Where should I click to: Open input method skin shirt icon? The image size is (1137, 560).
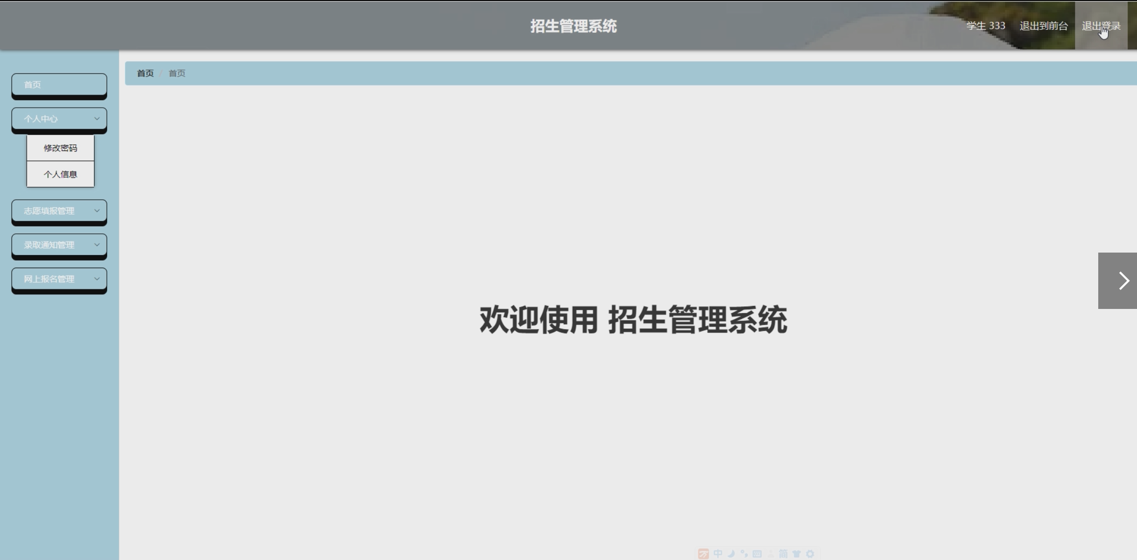click(x=796, y=554)
